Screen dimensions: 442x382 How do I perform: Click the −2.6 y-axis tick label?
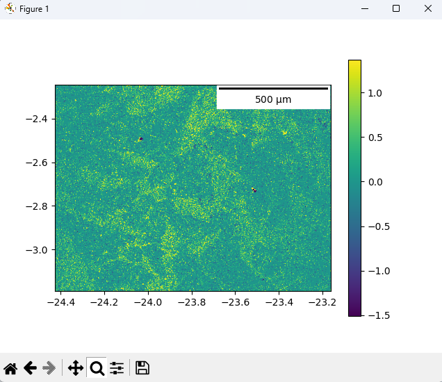(x=36, y=163)
